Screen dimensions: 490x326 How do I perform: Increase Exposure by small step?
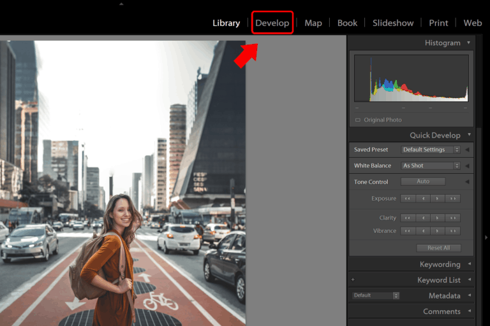[438, 199]
